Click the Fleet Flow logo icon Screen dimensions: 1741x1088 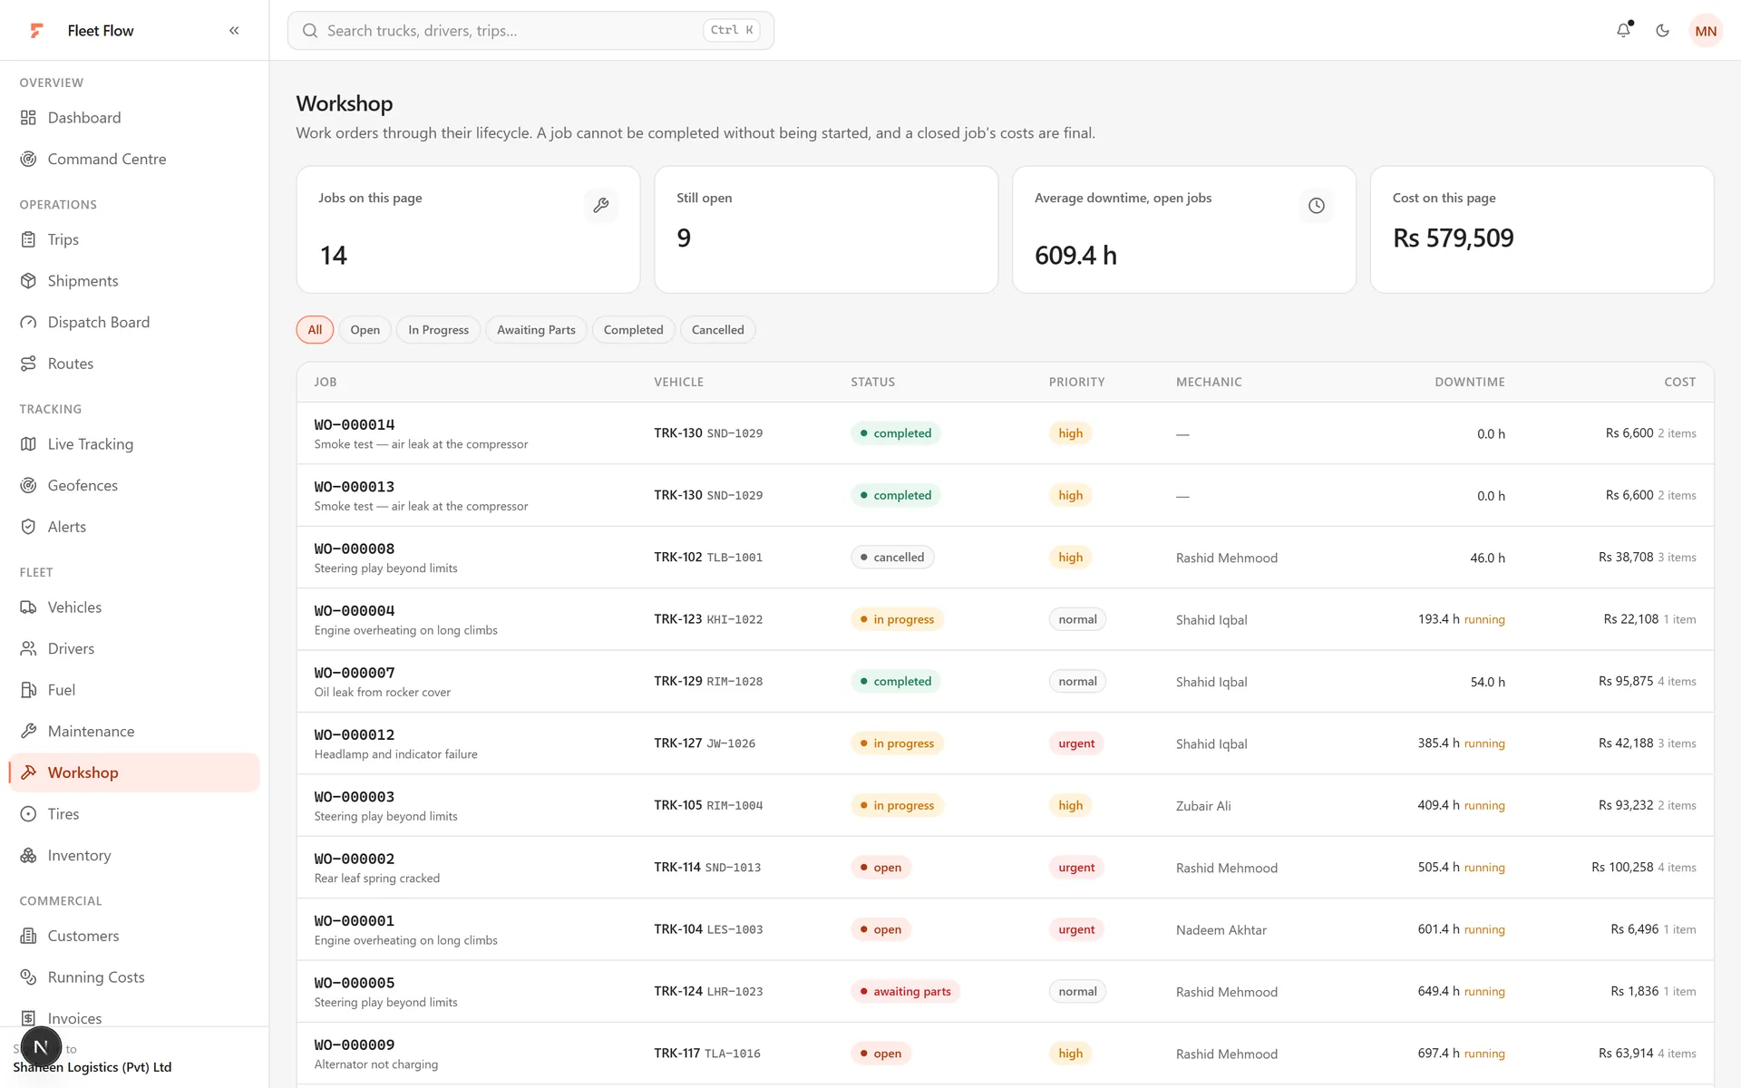click(x=36, y=31)
